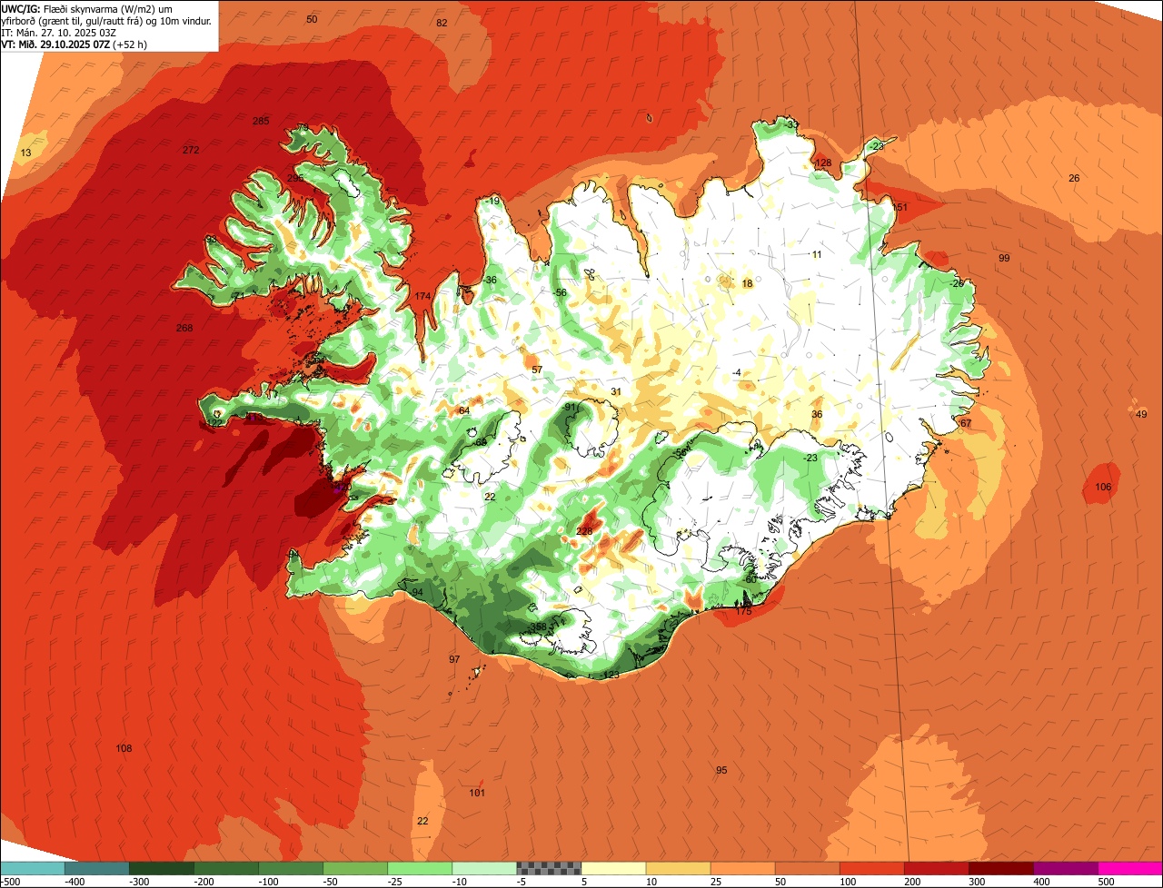Click the red-orange 100 to 200 legend swatch
1163x888 pixels.
pos(872,868)
